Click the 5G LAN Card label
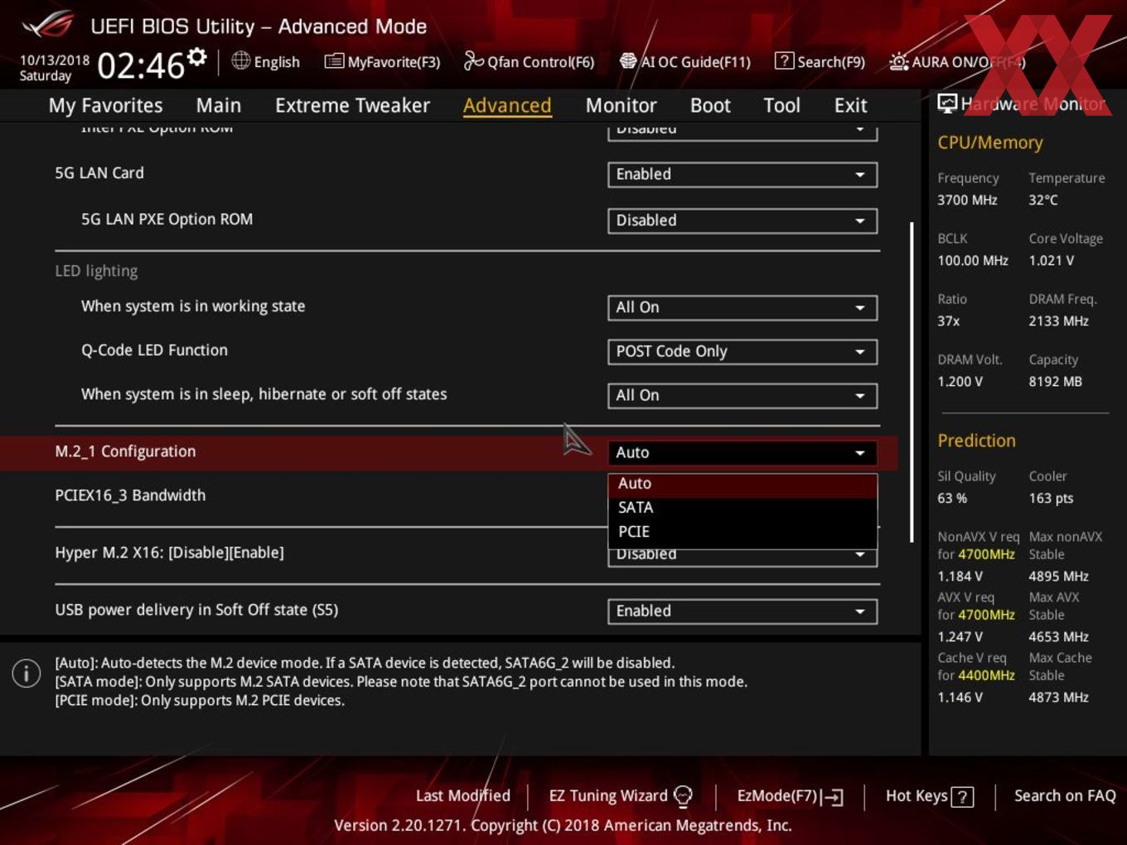Image resolution: width=1127 pixels, height=845 pixels. tap(99, 173)
